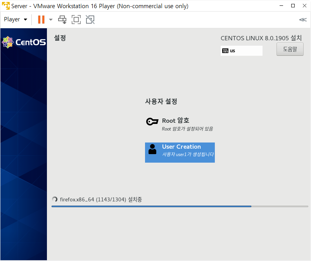Click the VMware icon in the title bar
The width and height of the screenshot is (311, 261).
coord(5,6)
